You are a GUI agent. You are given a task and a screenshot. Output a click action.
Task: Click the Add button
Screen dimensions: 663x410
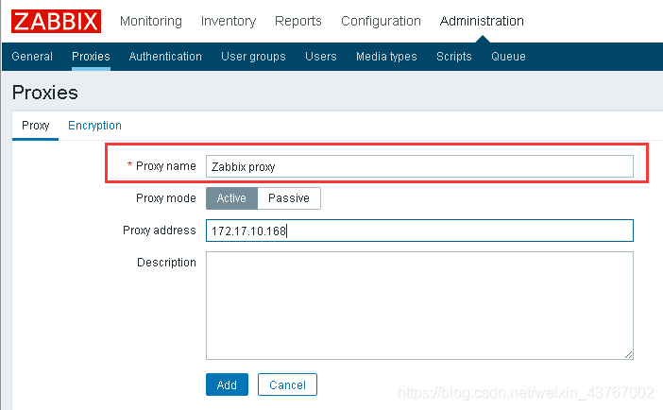coord(227,384)
